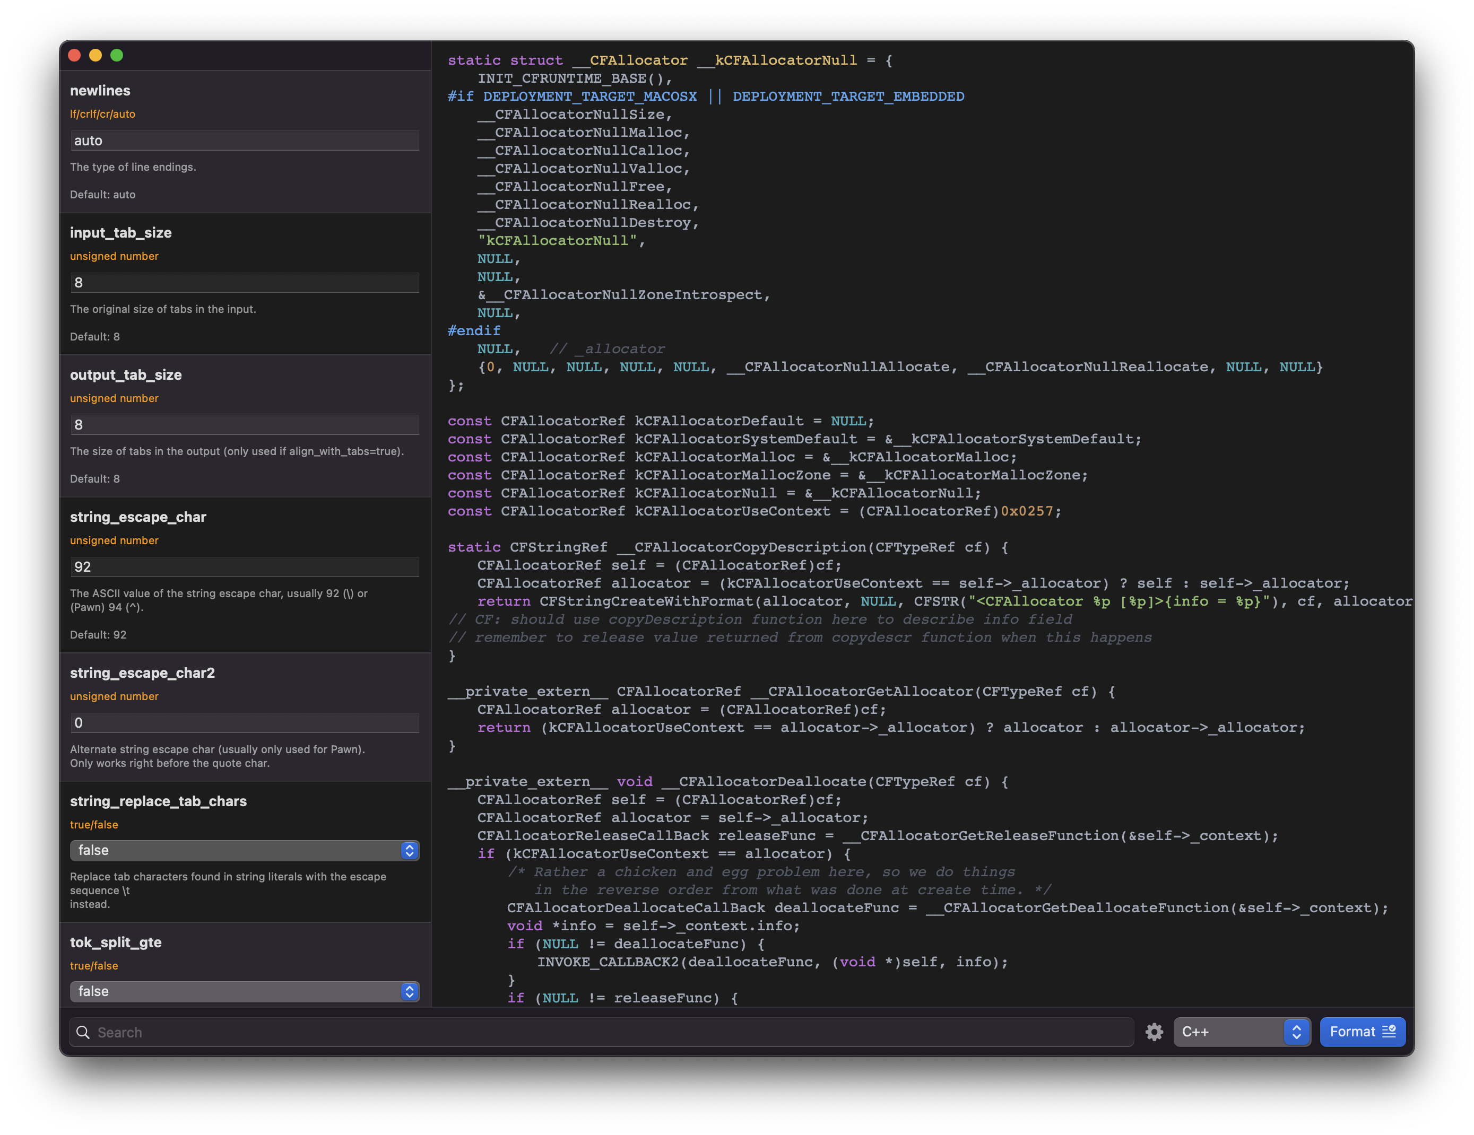The width and height of the screenshot is (1474, 1135).
Task: Open settings with the gear icon
Action: 1154,1032
